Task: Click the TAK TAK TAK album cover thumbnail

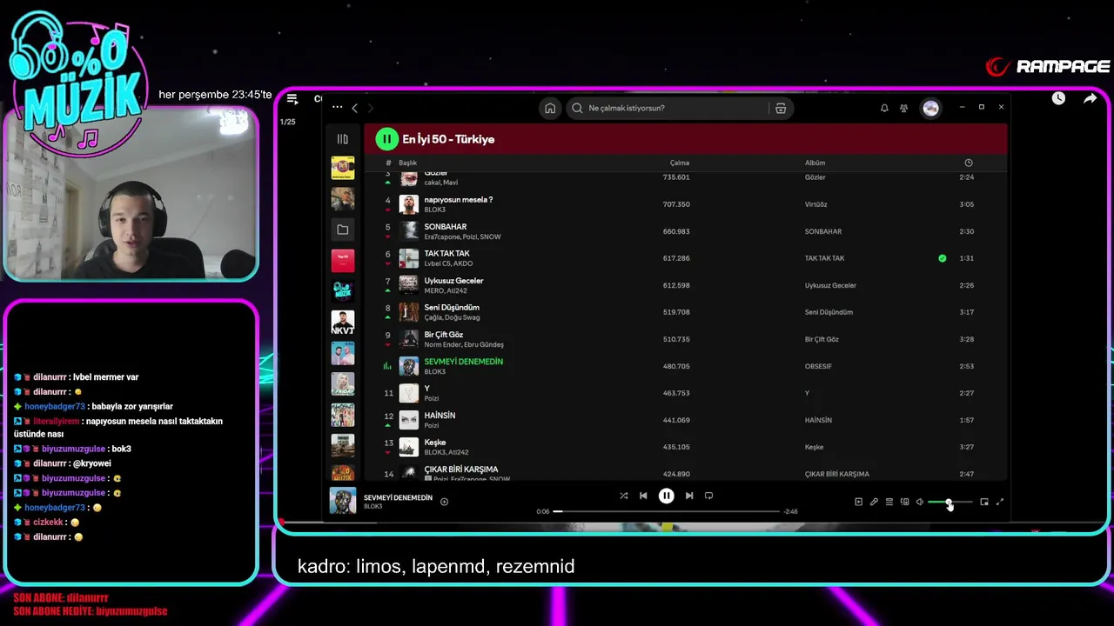Action: click(x=408, y=258)
